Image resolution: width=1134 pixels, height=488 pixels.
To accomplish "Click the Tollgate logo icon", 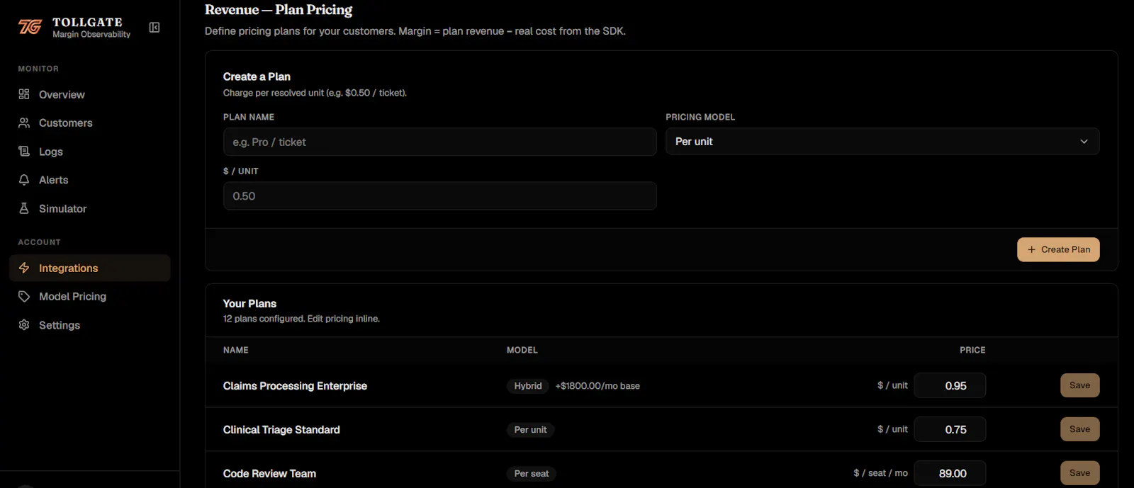I will point(30,27).
